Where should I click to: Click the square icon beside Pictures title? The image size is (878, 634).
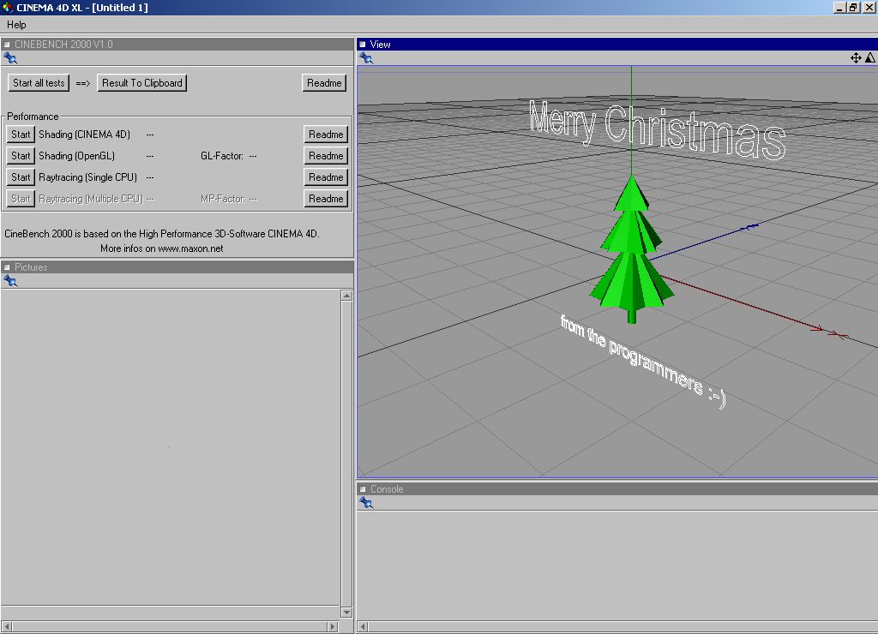click(x=7, y=267)
